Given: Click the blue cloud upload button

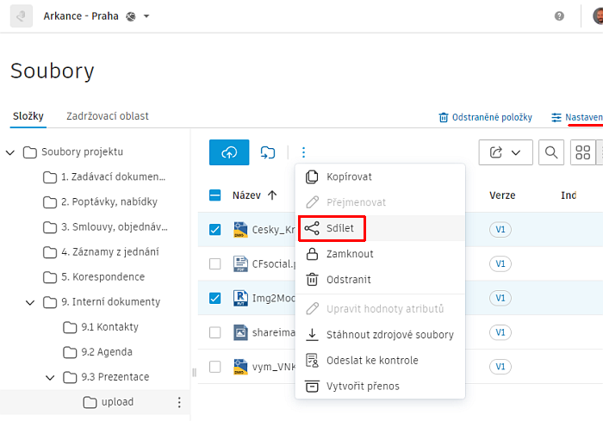Looking at the screenshot, I should click(229, 152).
